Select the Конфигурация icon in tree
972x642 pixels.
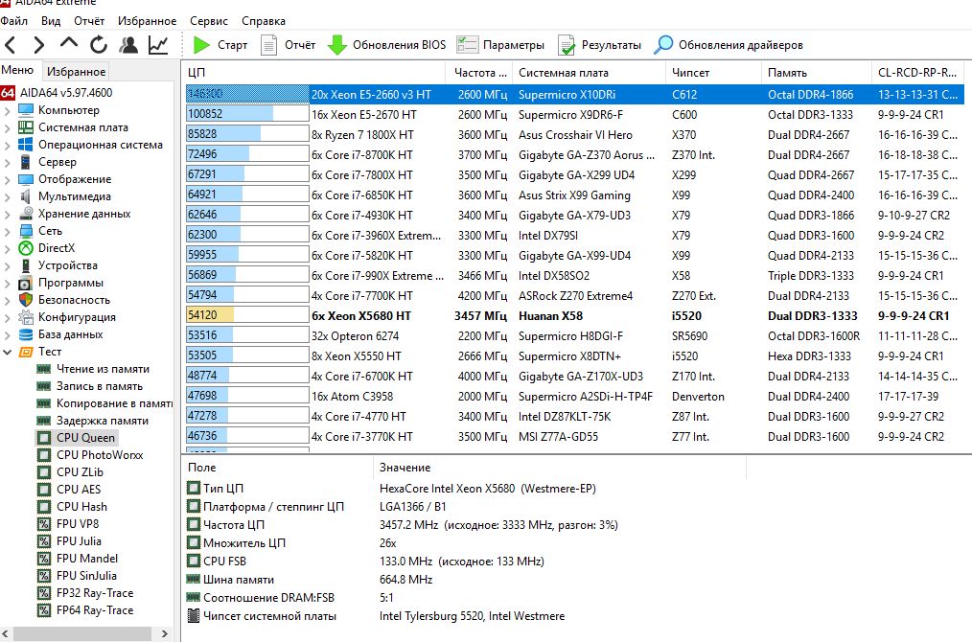tap(26, 317)
